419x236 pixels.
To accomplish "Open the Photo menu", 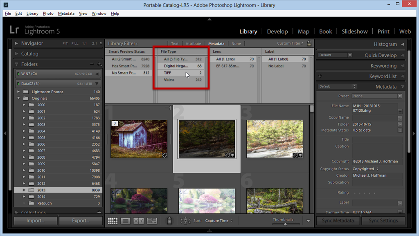I will [48, 13].
